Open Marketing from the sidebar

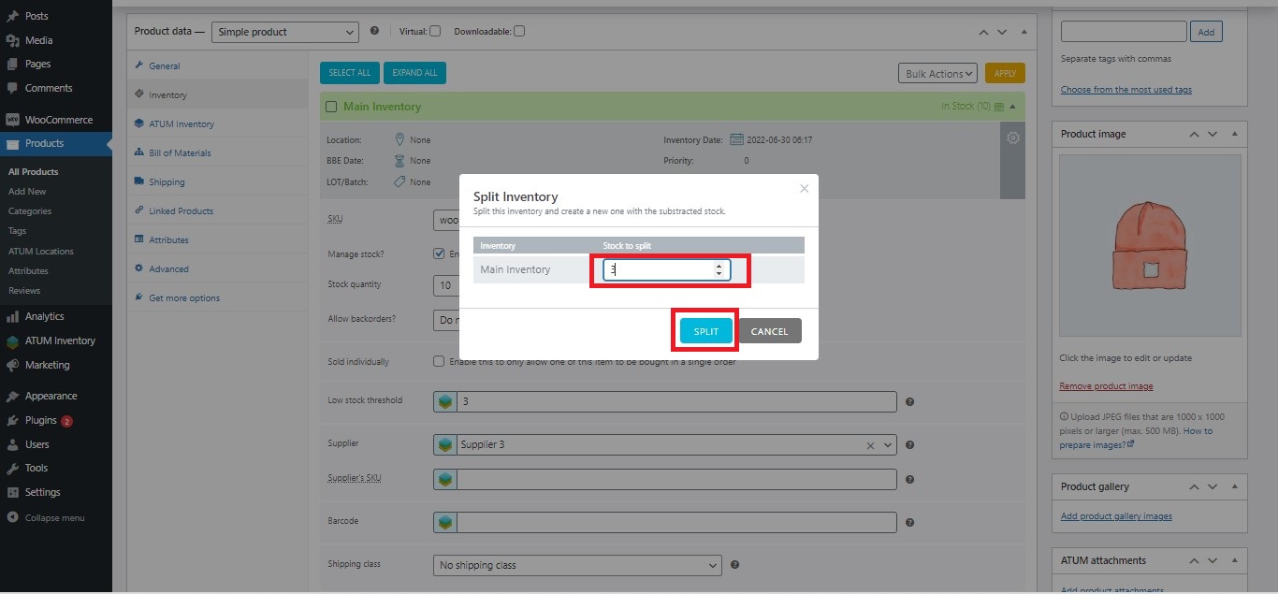(x=47, y=365)
